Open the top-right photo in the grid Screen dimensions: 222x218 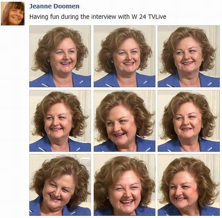189,56
